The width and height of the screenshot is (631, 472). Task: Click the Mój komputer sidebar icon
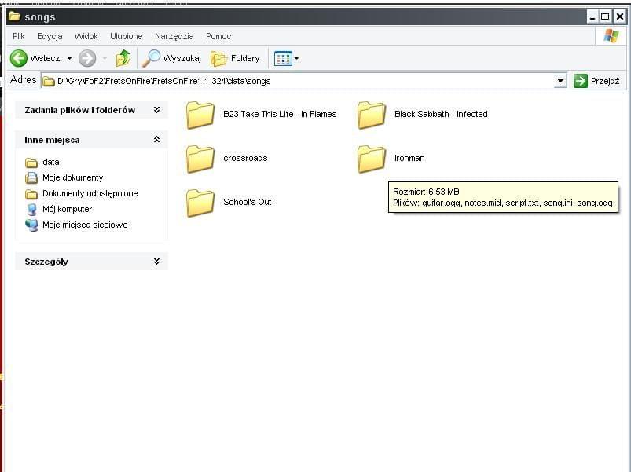click(31, 210)
